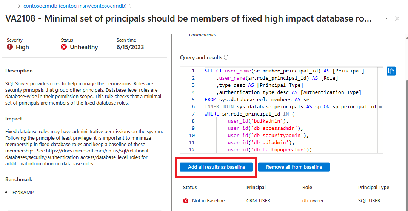The image size is (408, 211).
Task: Click the Unhealthy status icon
Action: click(x=64, y=47)
